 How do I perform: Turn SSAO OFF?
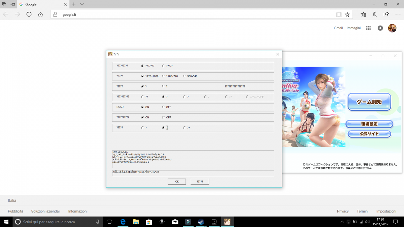coord(164,107)
